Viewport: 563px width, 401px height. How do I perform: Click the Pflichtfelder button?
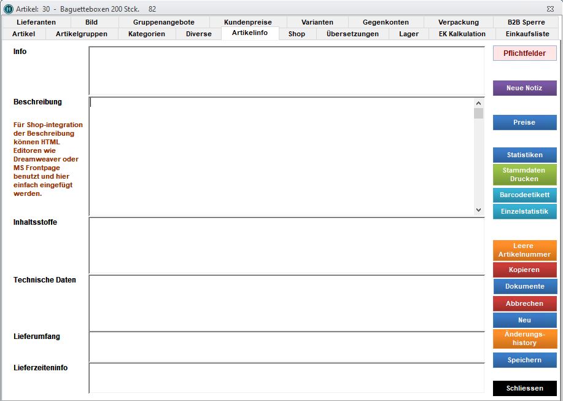pos(524,53)
